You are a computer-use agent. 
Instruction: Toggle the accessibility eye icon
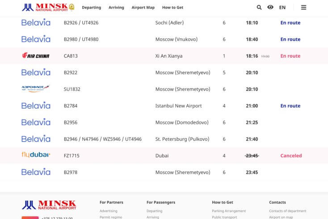270,7
